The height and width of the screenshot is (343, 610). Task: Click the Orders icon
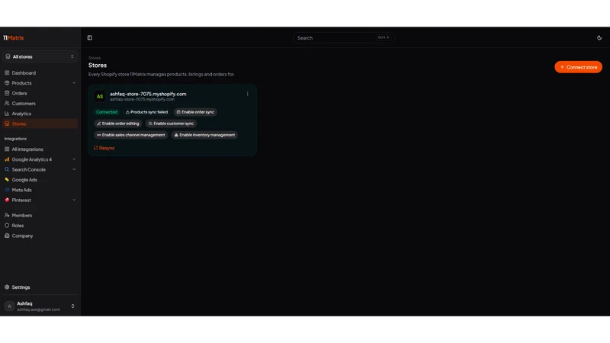click(x=7, y=93)
